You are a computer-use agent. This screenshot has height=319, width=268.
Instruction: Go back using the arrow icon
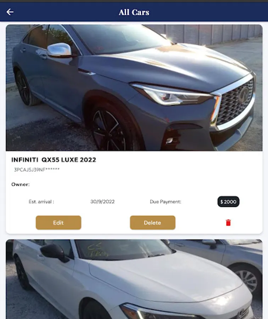10,12
